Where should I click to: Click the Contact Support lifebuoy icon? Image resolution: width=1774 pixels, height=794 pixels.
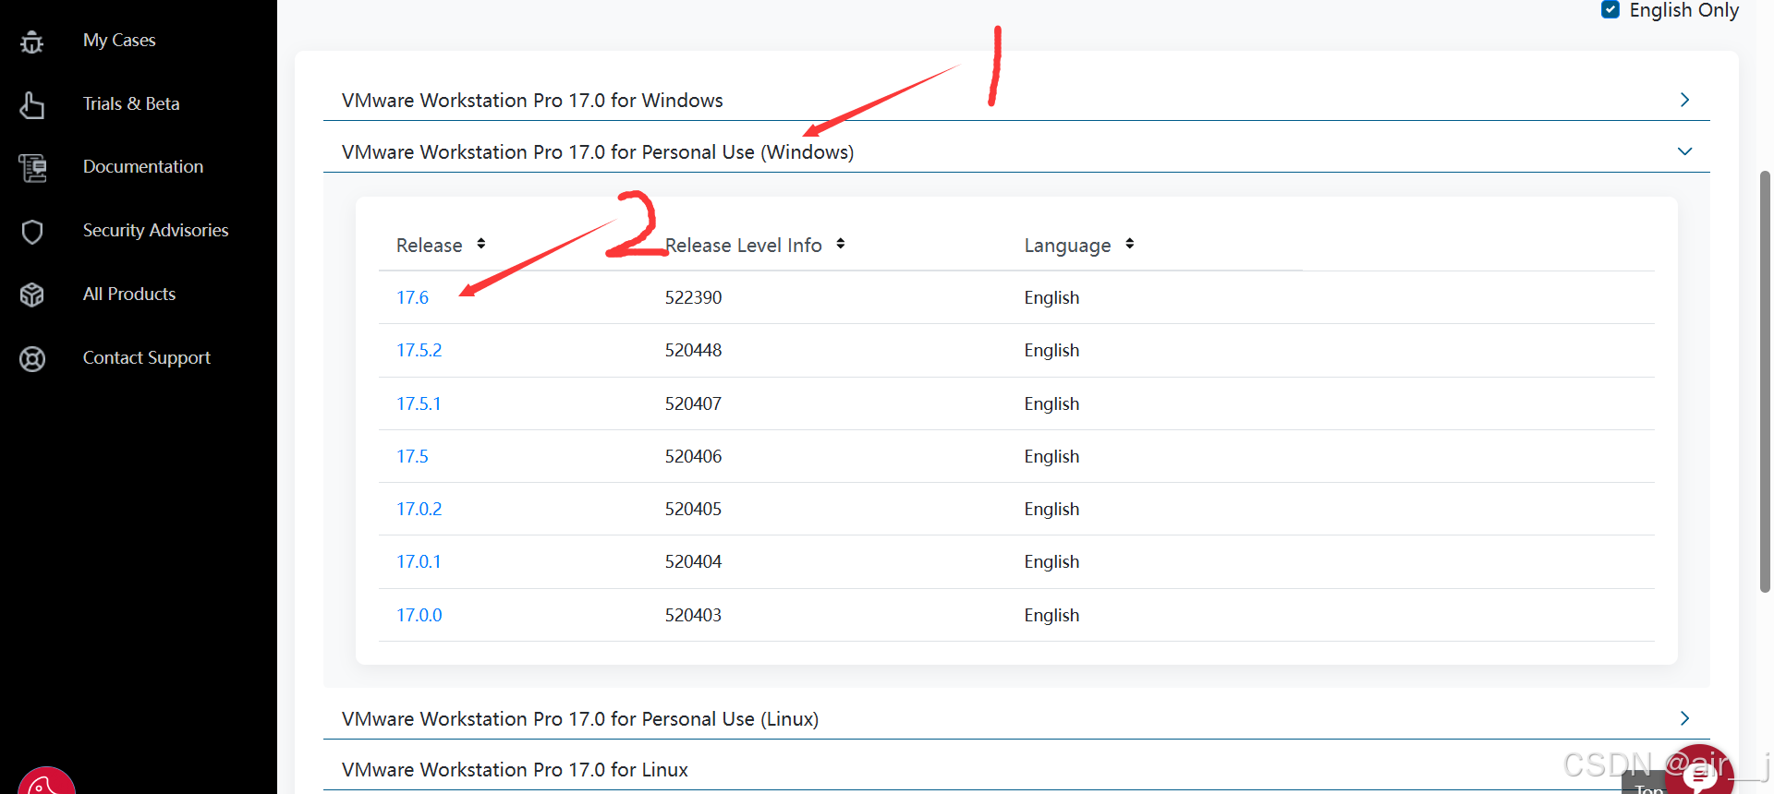click(x=32, y=358)
